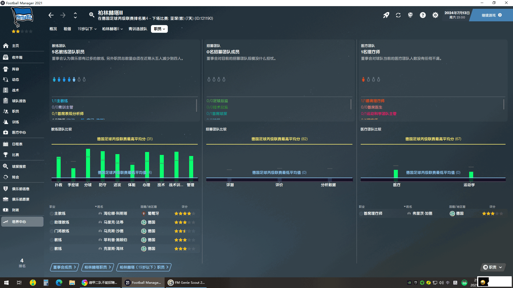Switch to FM Genie Scout taskbar window
Screen dimensions: 513x288
[186, 283]
